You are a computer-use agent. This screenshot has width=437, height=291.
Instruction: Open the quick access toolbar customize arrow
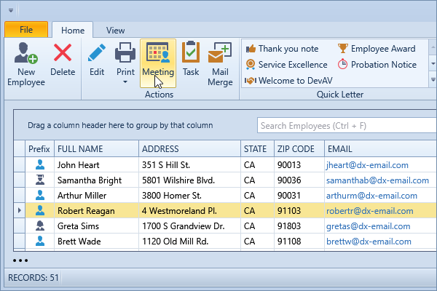(11, 11)
